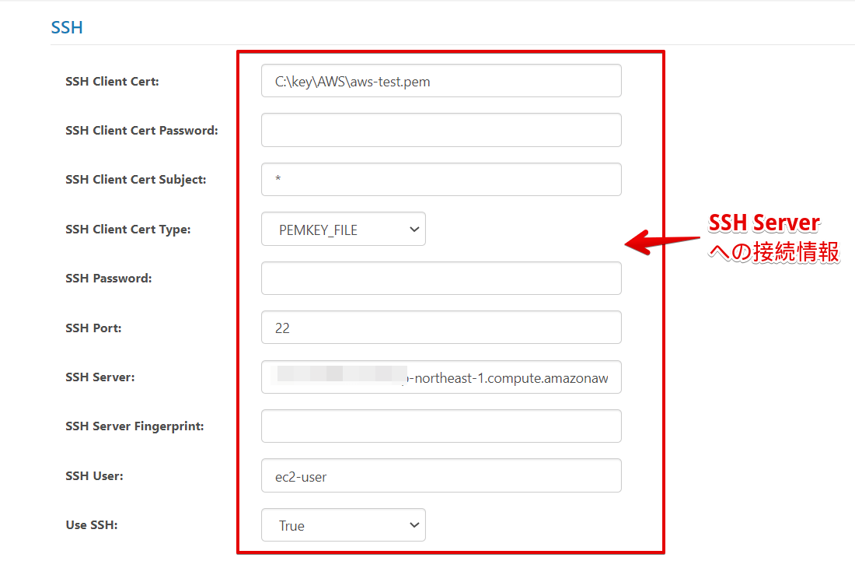This screenshot has height=561, width=855.
Task: Click the SSH Client Cert Subject input
Action: pos(441,180)
